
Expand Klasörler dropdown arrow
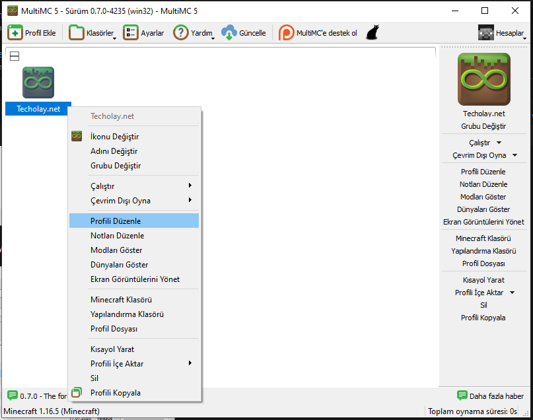[x=114, y=38]
